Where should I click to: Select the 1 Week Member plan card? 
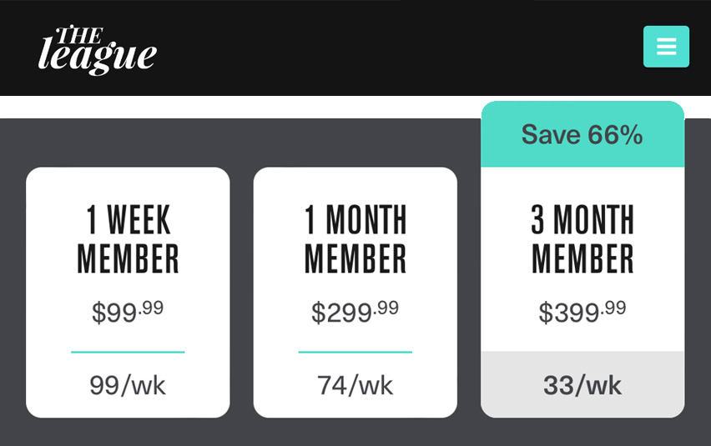coord(128,293)
